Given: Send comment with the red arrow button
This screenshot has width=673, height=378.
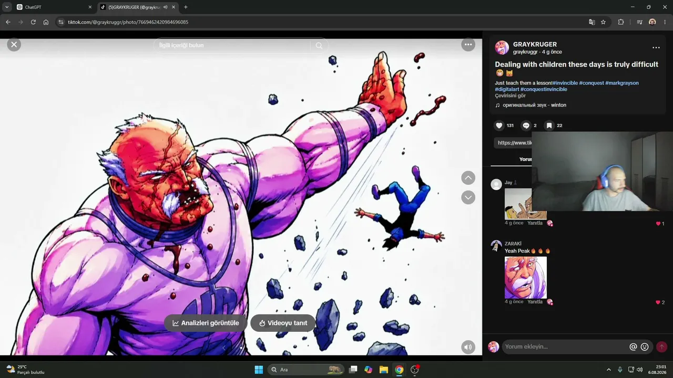Looking at the screenshot, I should 661,346.
